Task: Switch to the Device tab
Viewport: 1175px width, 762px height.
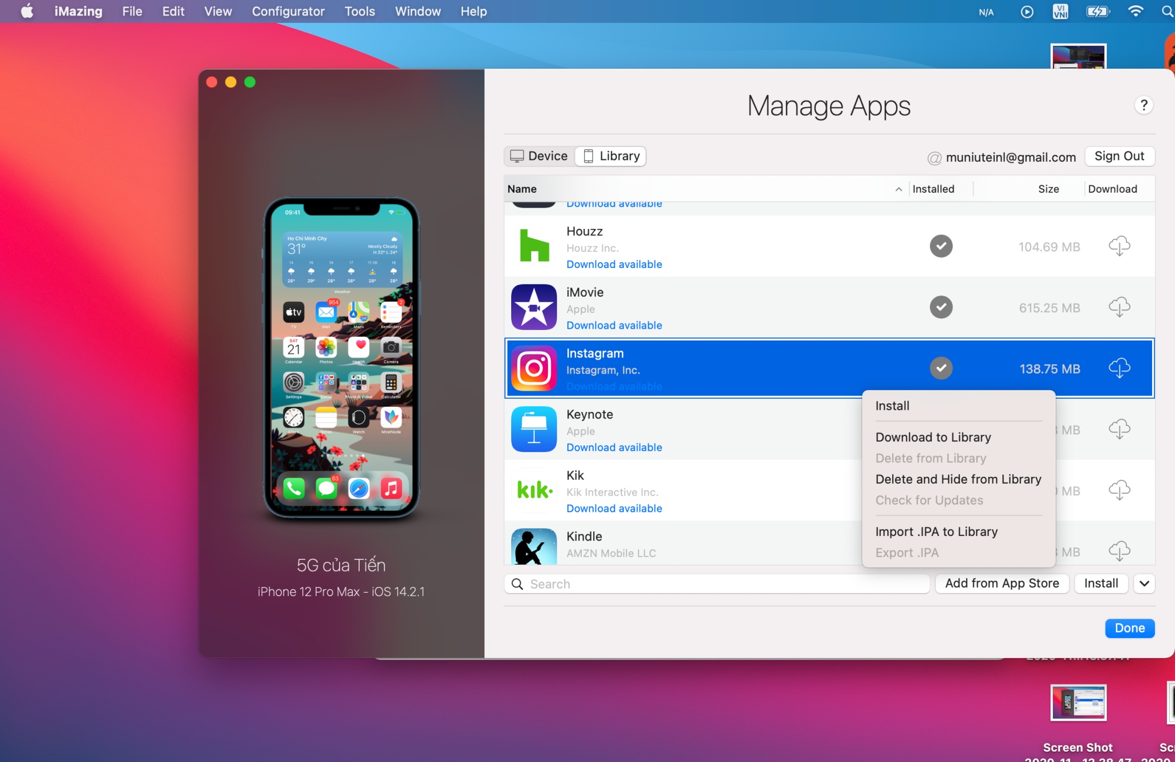Action: click(539, 156)
